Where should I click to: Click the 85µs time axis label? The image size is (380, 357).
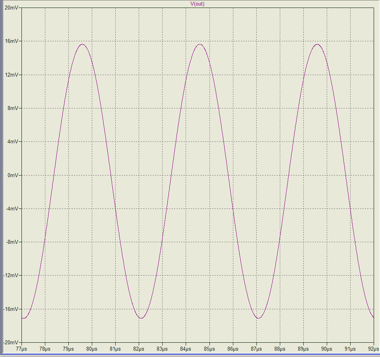tap(209, 349)
